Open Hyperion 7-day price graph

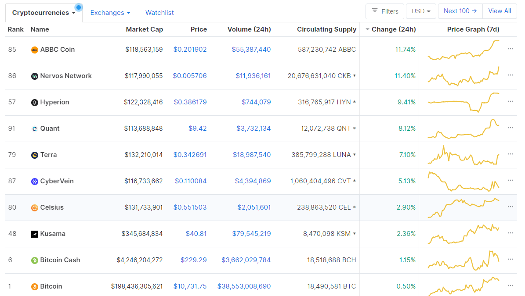pyautogui.click(x=463, y=102)
